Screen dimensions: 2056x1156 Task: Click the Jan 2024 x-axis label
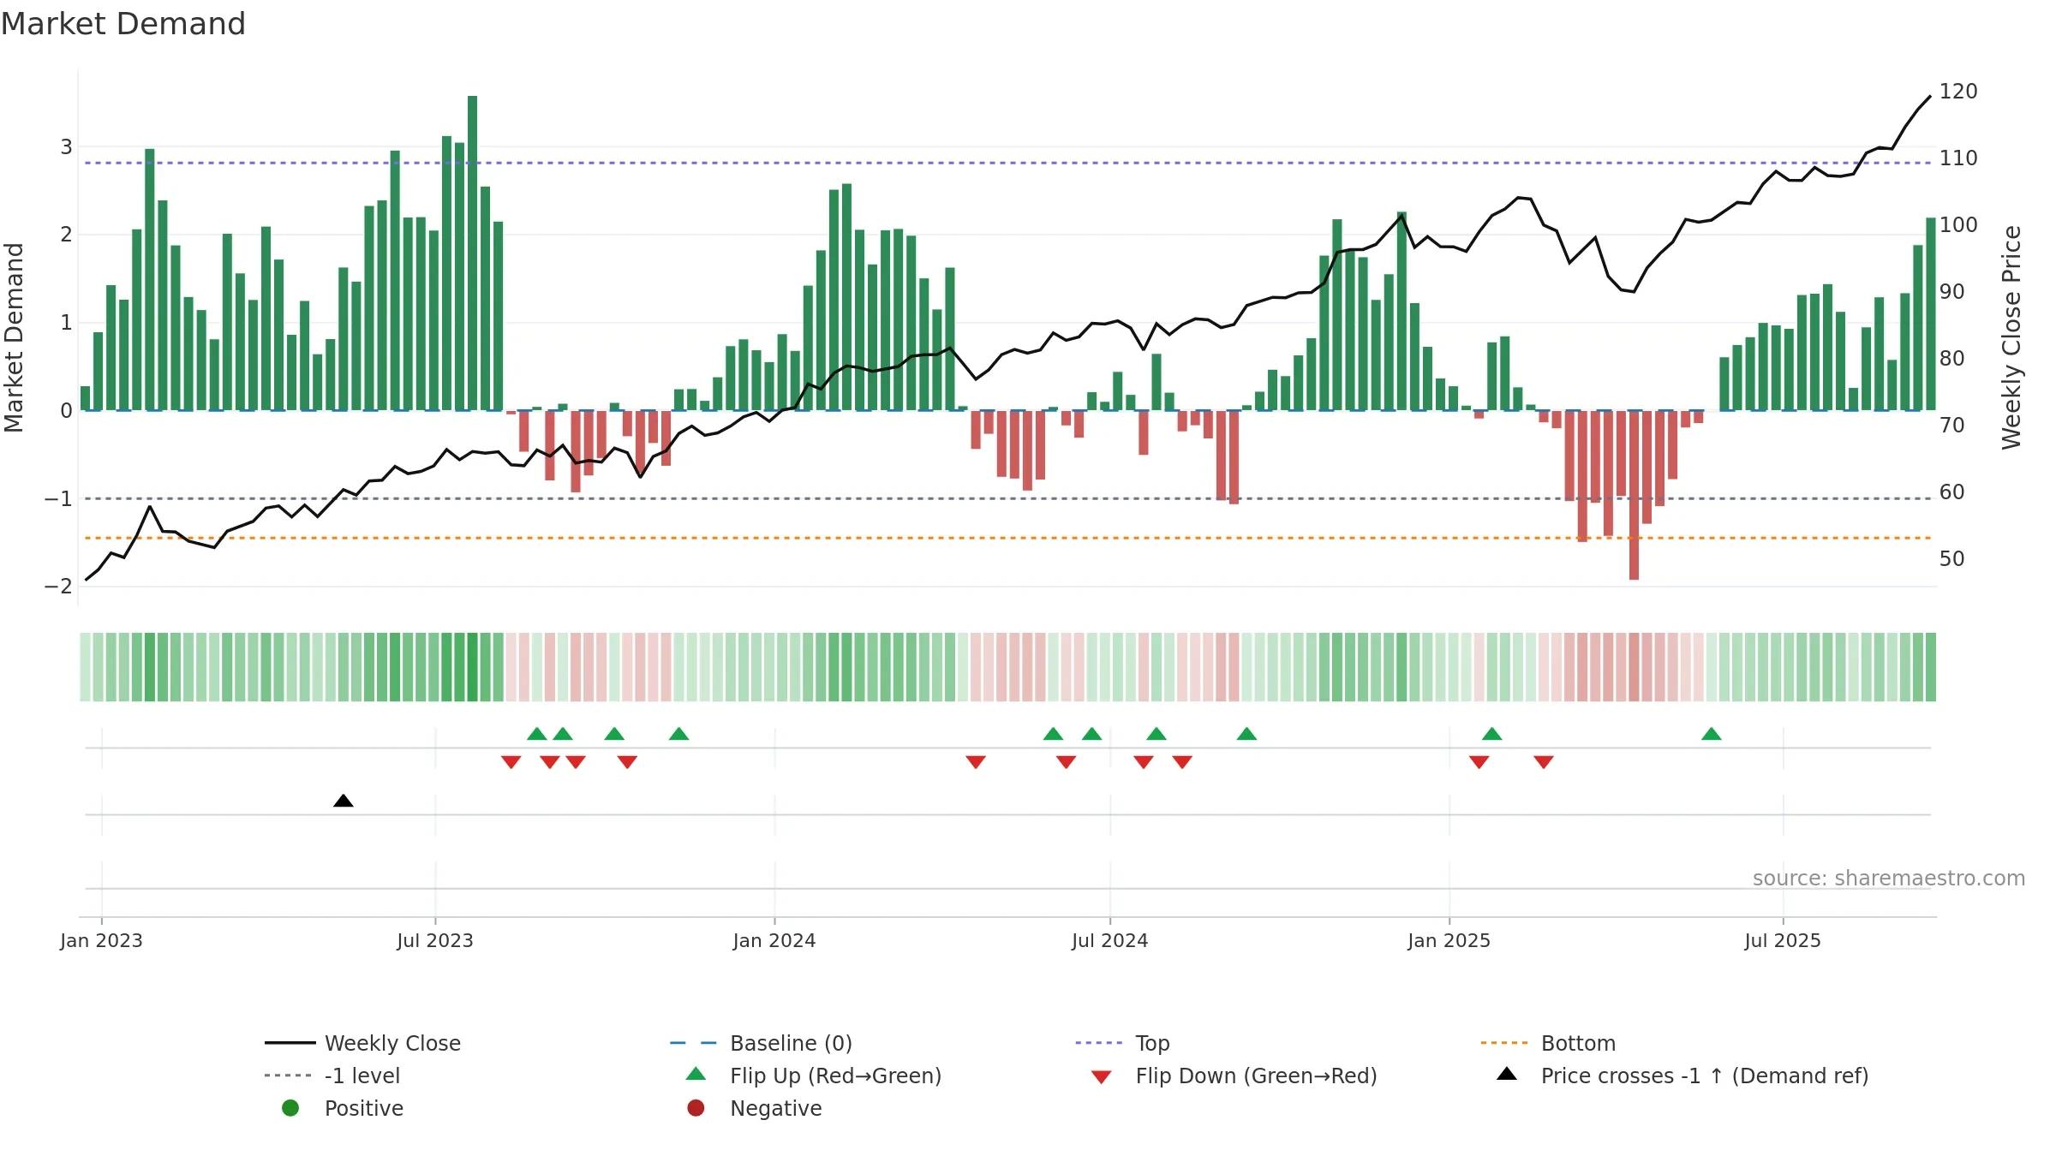point(774,940)
